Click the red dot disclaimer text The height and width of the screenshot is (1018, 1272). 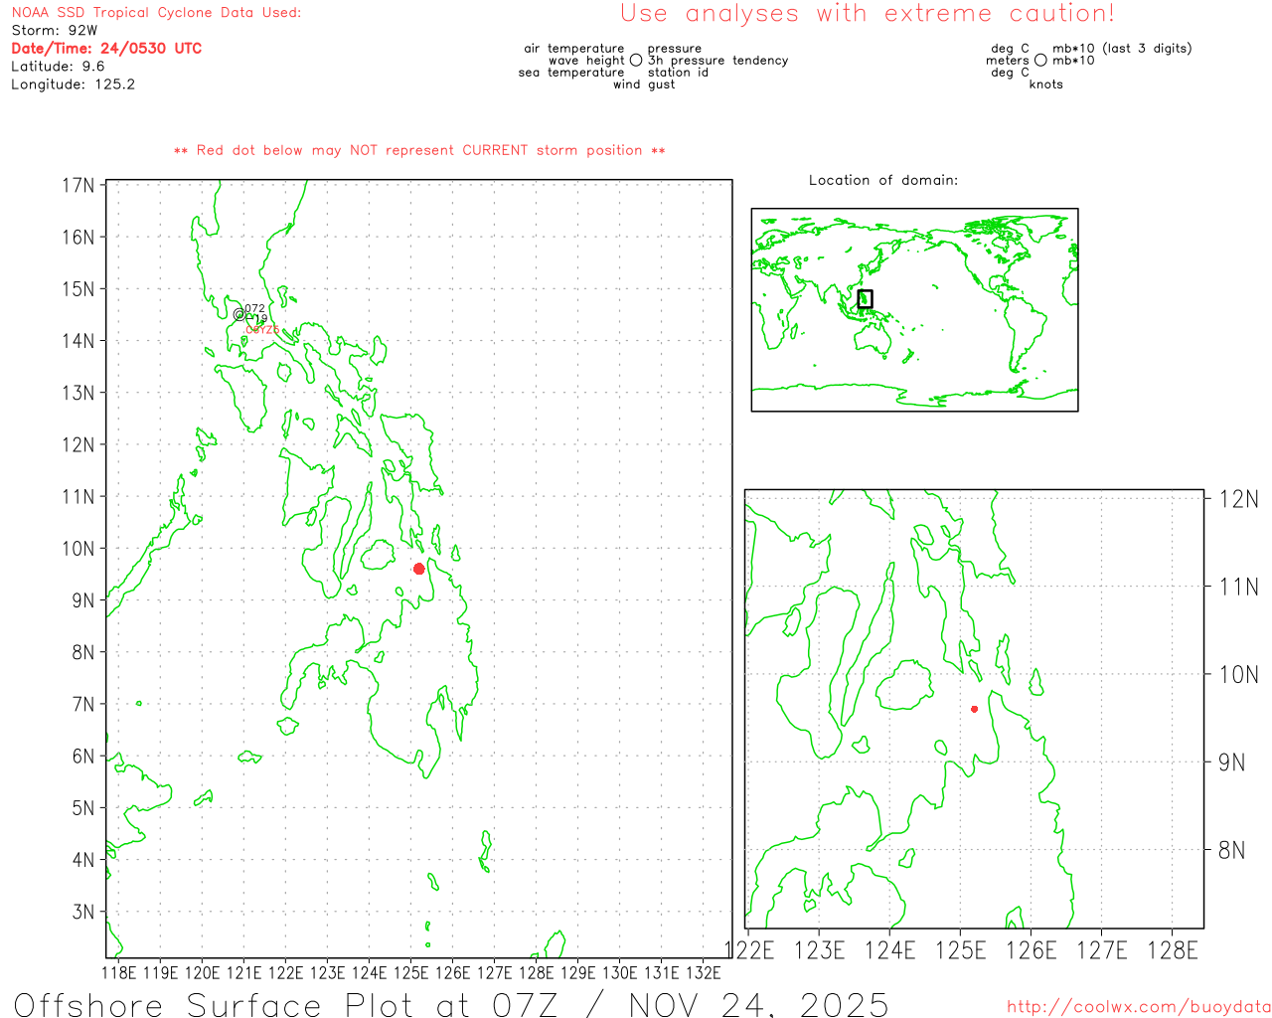point(419,151)
